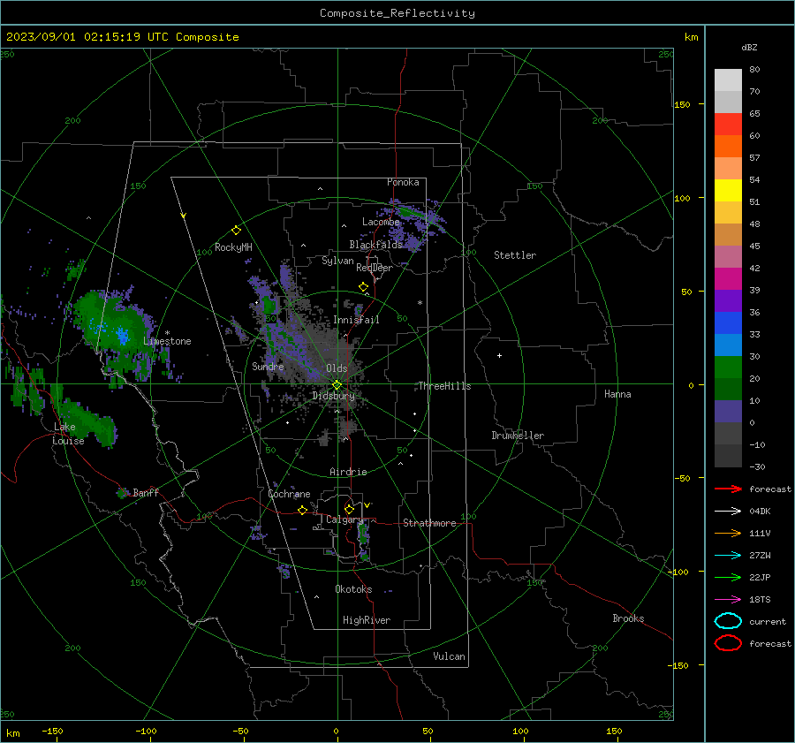Click the Lake Louise label

tap(68, 434)
